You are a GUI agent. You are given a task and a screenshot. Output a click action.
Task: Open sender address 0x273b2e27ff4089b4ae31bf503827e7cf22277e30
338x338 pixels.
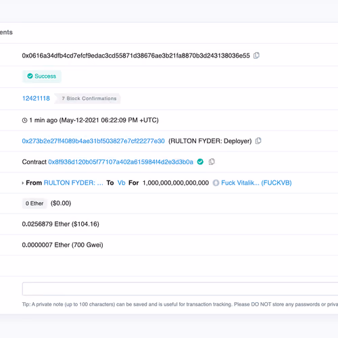(x=93, y=141)
